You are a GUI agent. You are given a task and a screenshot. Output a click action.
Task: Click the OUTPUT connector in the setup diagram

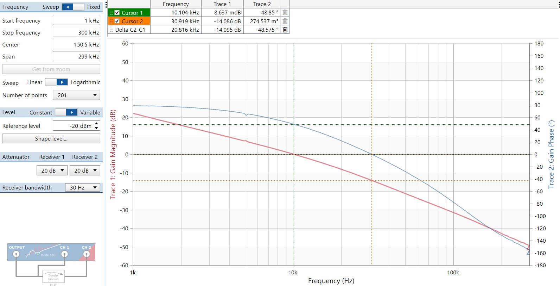(16, 254)
